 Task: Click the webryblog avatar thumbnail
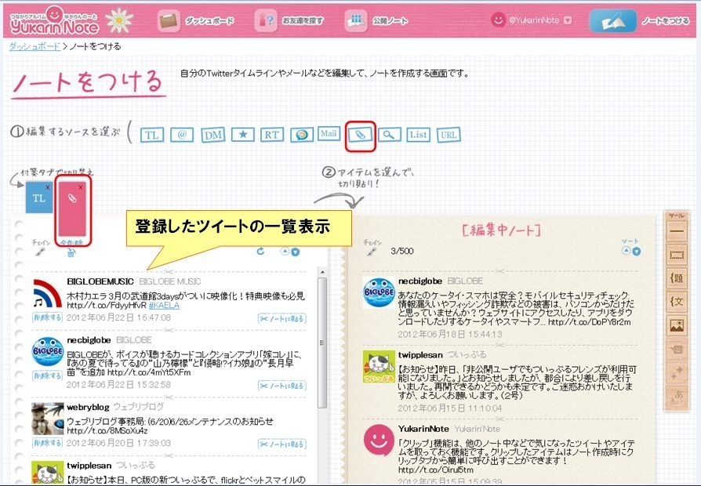coord(47,419)
